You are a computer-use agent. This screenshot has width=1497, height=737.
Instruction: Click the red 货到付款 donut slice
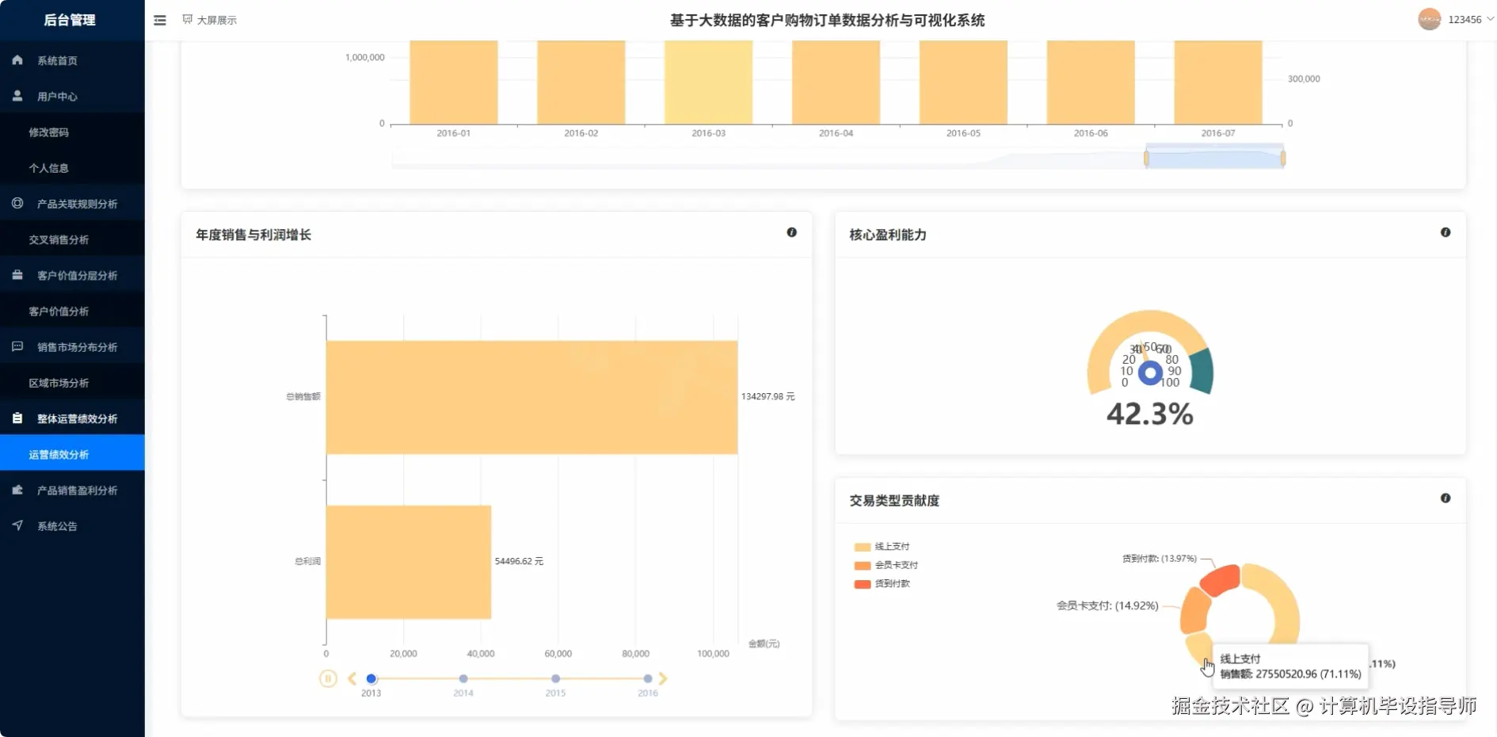click(x=1221, y=580)
